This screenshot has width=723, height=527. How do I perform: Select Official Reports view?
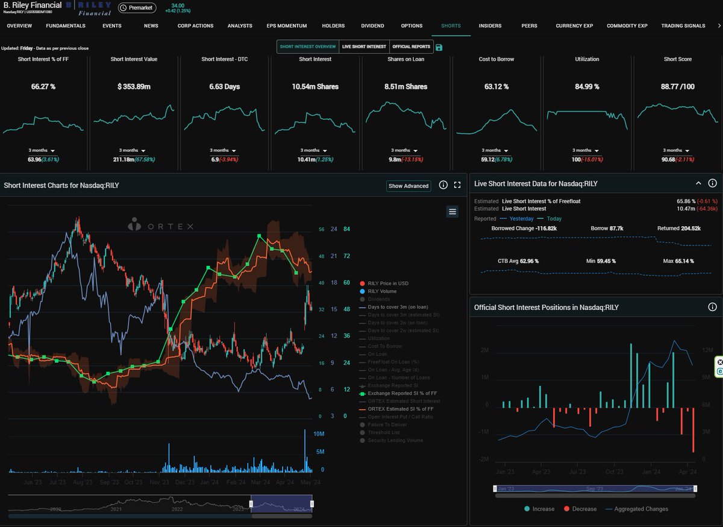[x=411, y=46]
